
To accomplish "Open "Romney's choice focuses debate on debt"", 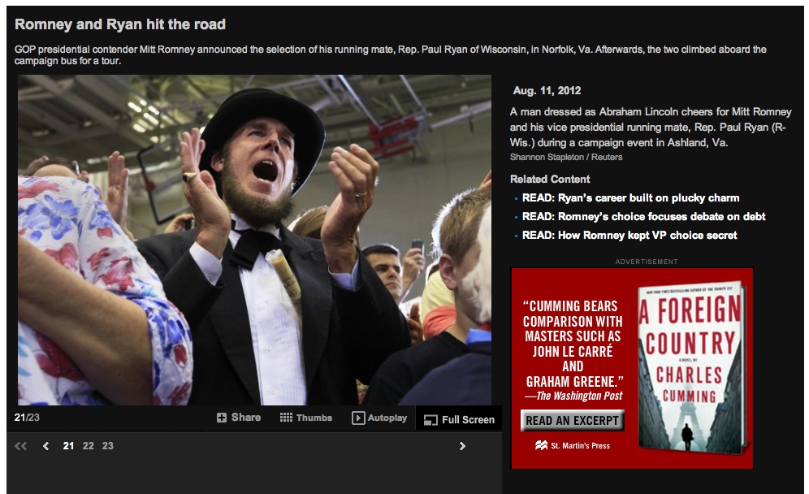I will point(643,216).
